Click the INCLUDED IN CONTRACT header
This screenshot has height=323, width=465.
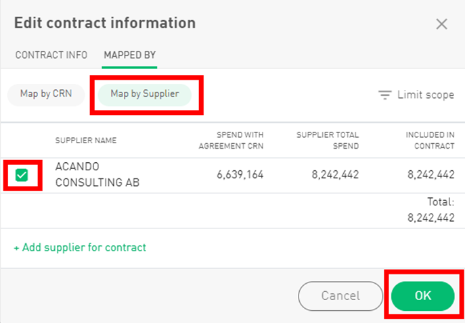(430, 141)
